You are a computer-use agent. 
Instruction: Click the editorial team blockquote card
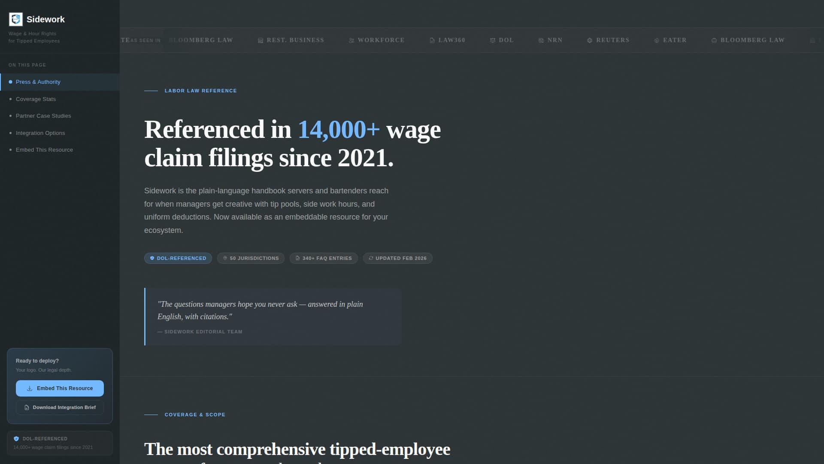[273, 317]
